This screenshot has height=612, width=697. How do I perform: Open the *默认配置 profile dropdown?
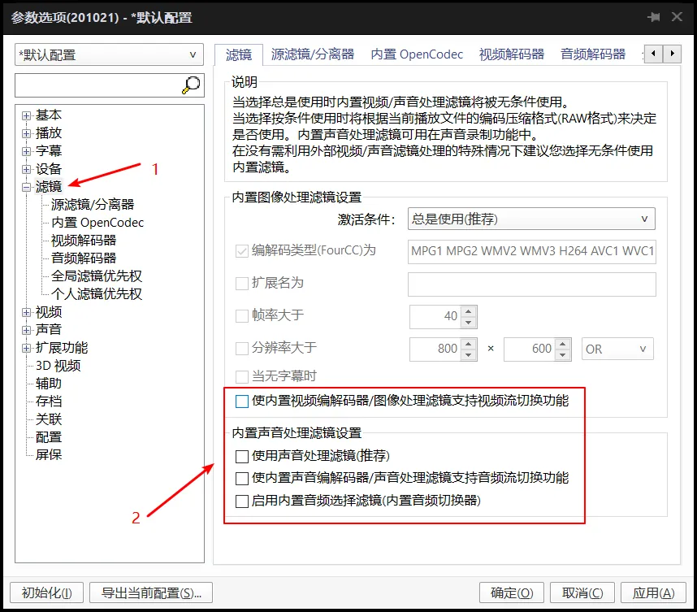(106, 54)
